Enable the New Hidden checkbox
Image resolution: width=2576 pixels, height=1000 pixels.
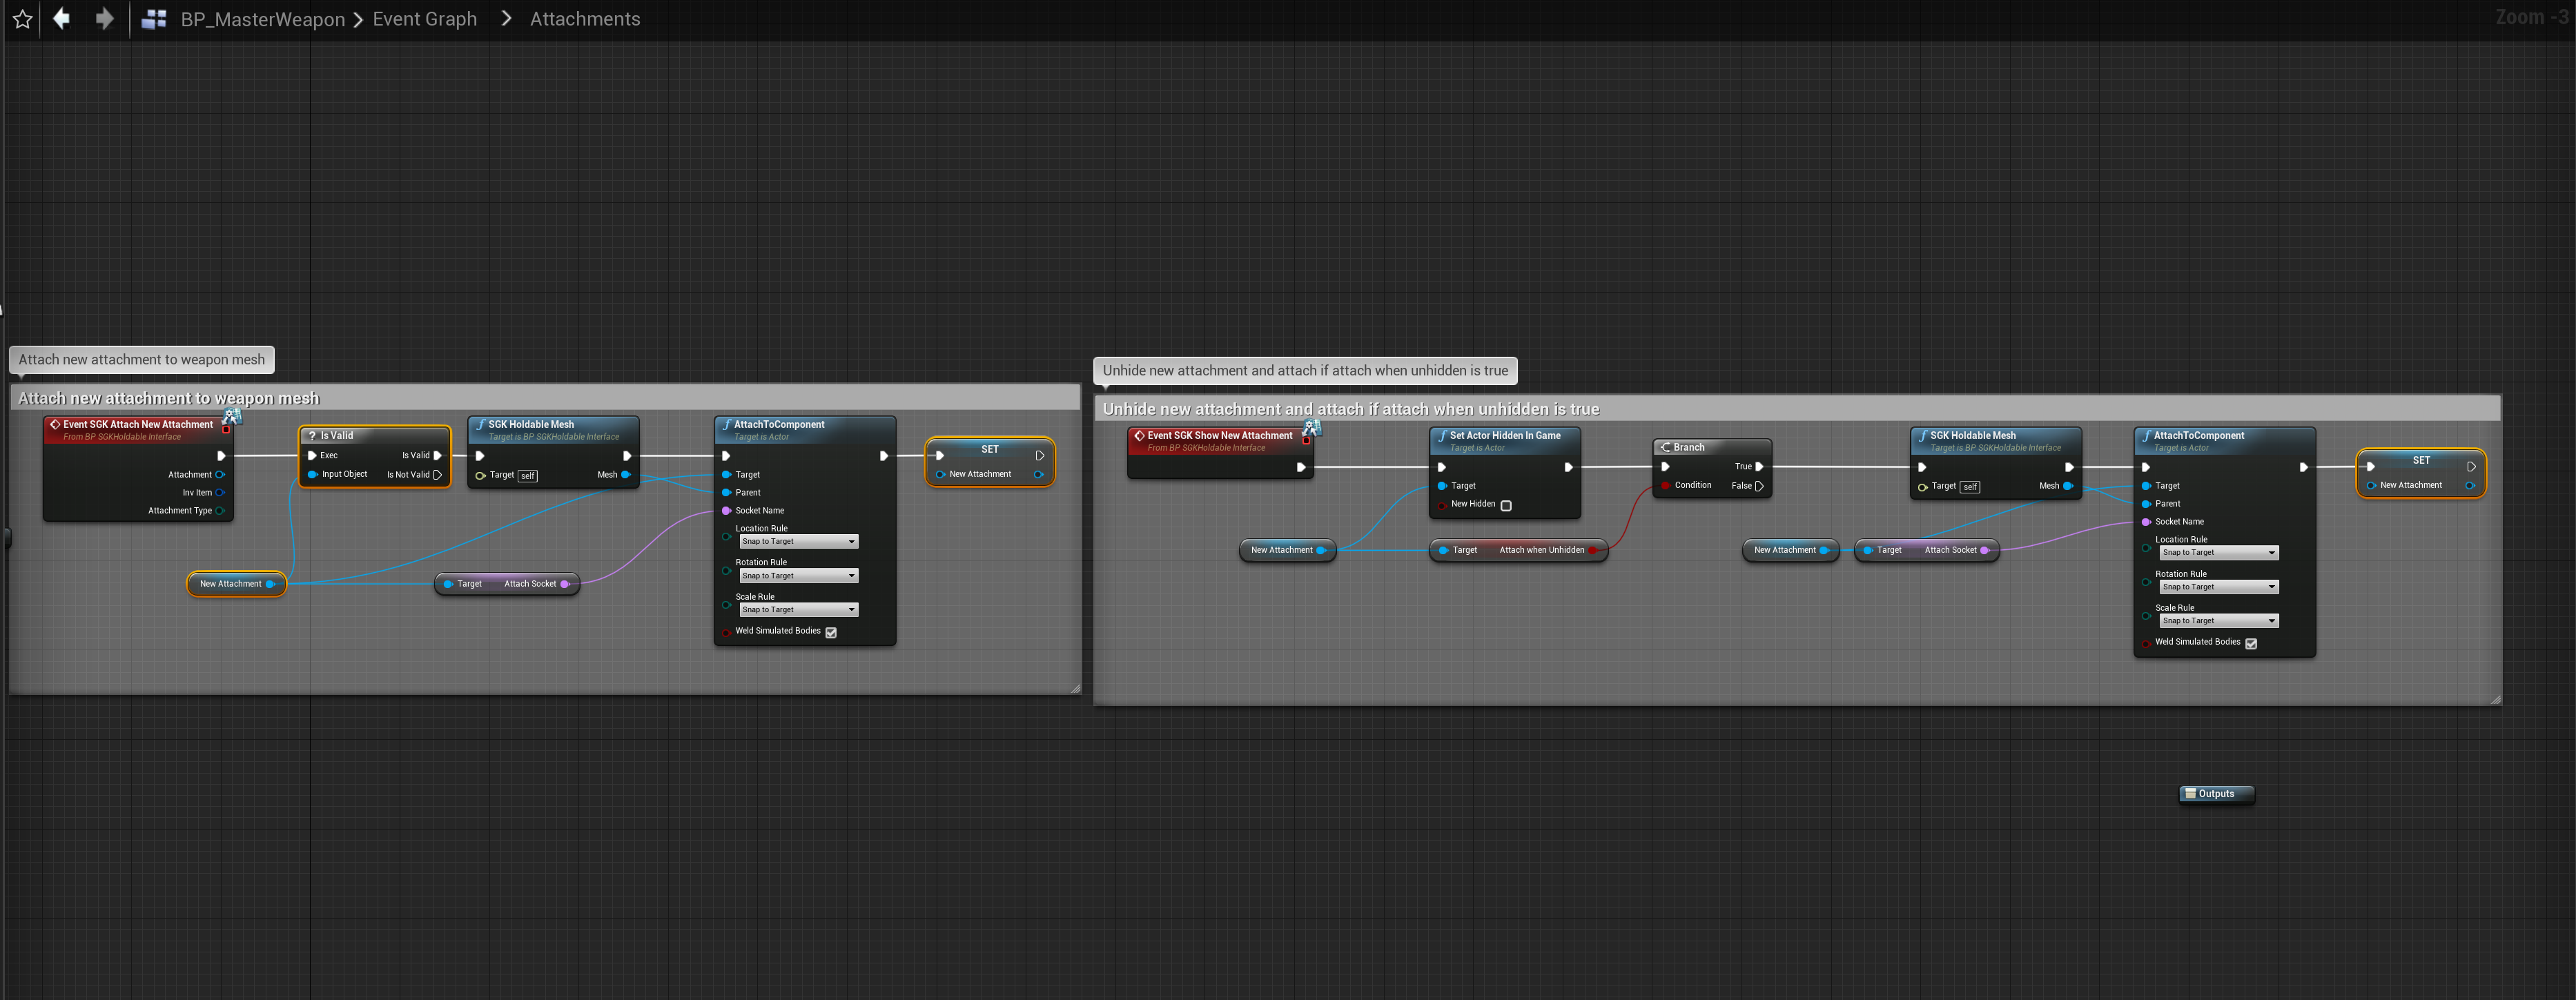[1506, 505]
